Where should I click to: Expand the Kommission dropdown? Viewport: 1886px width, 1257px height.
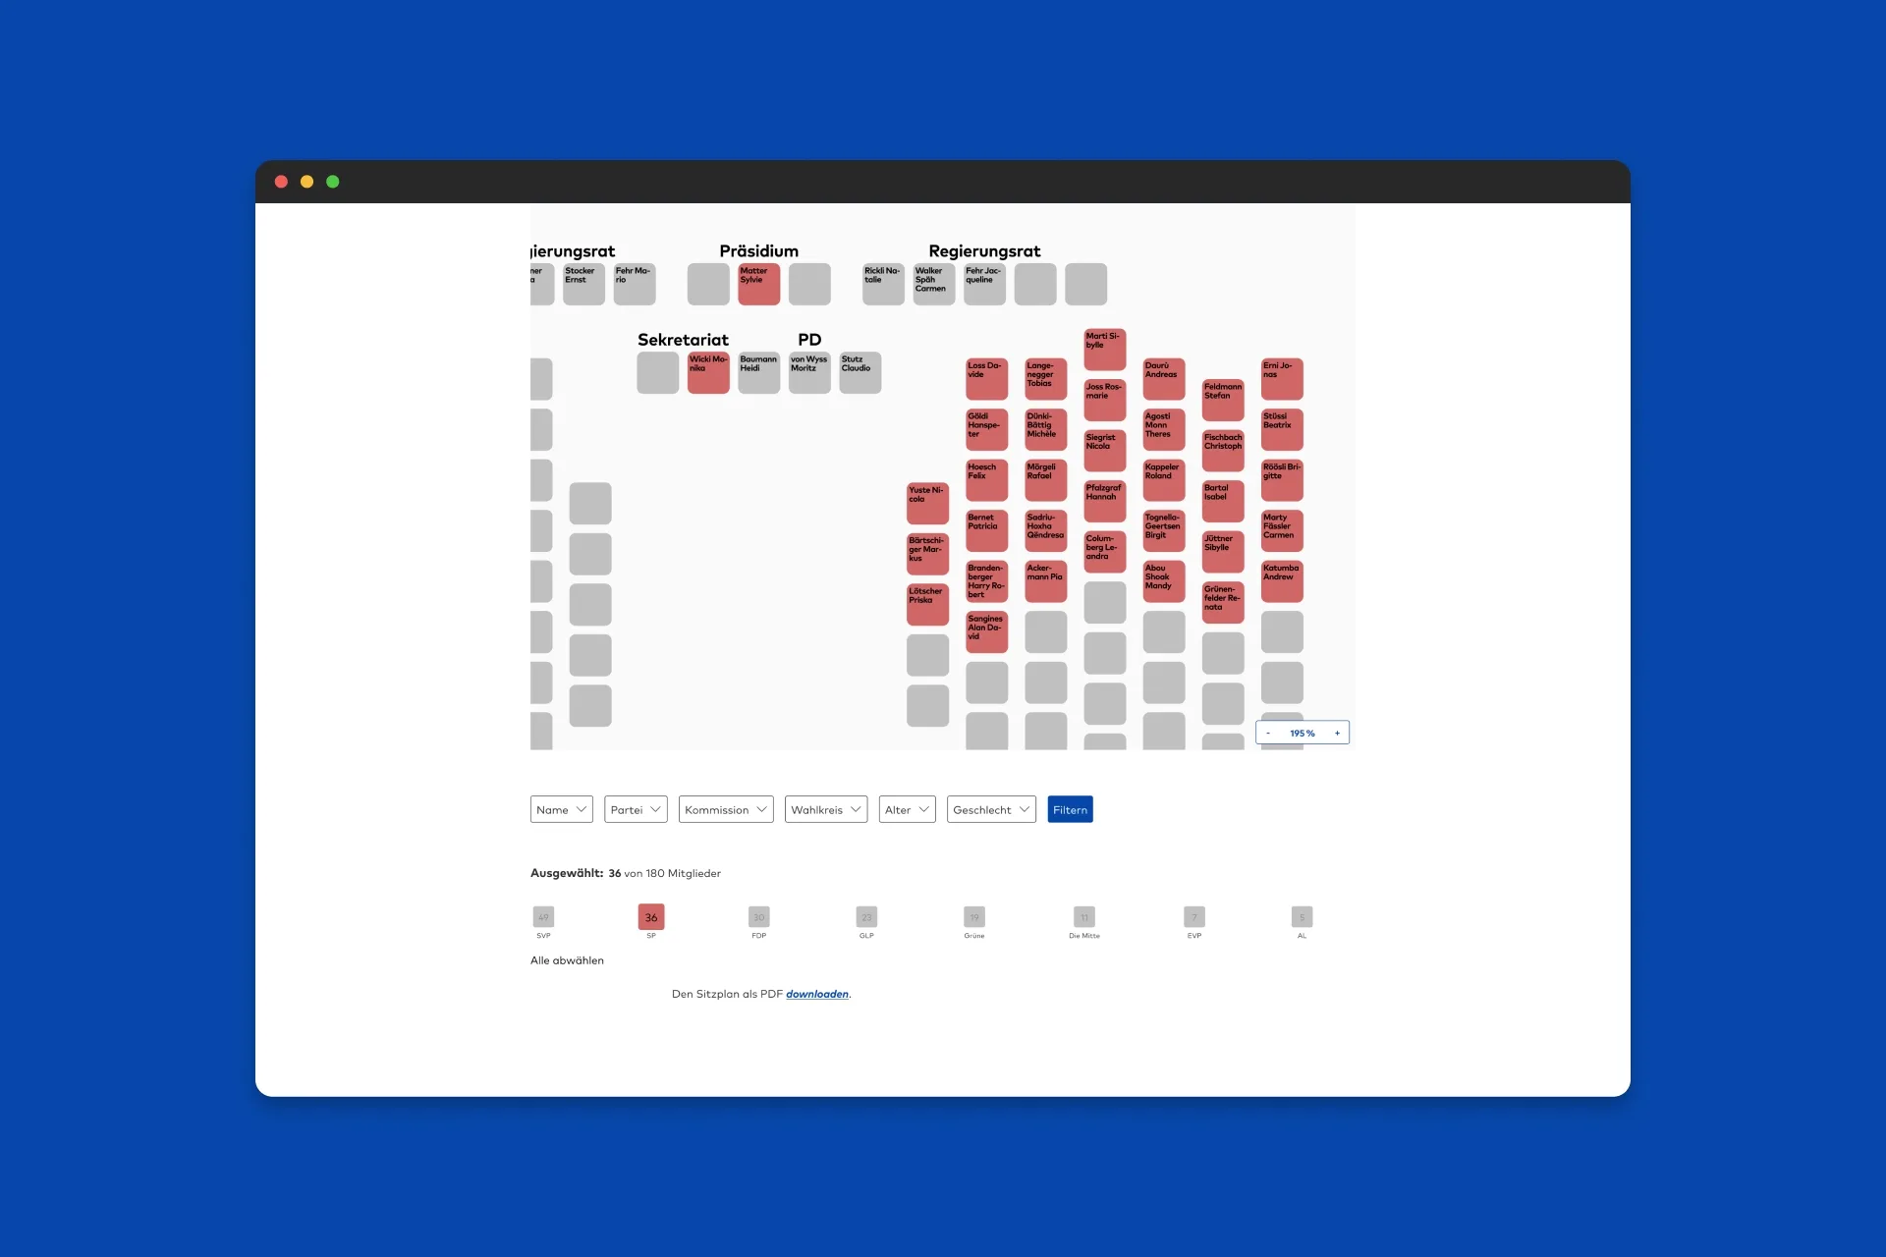726,809
